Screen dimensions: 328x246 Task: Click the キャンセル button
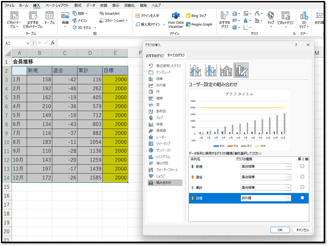click(302, 230)
